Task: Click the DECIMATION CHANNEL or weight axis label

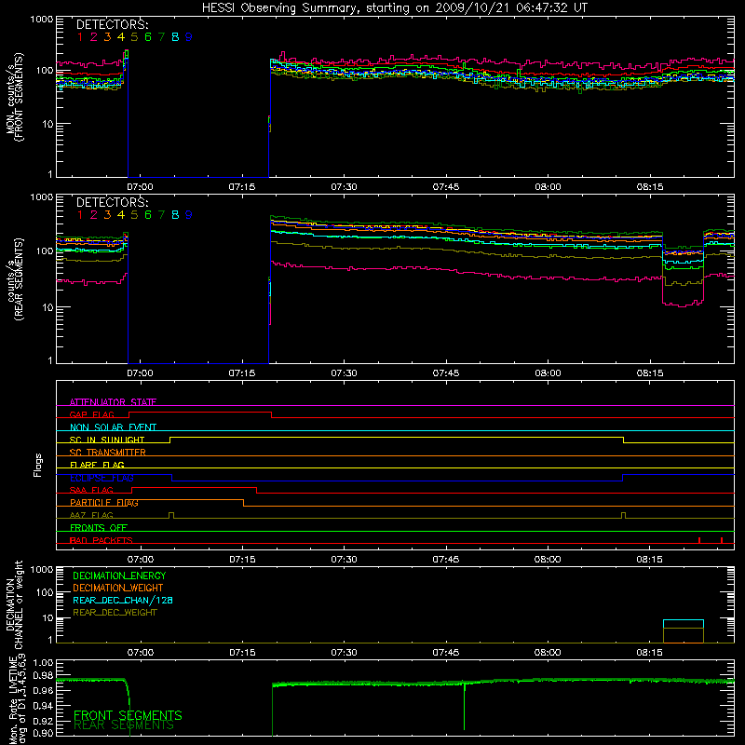Action: coord(14,604)
